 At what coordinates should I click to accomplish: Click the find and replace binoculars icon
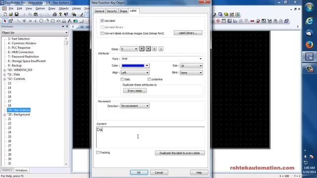pyautogui.click(x=74, y=14)
